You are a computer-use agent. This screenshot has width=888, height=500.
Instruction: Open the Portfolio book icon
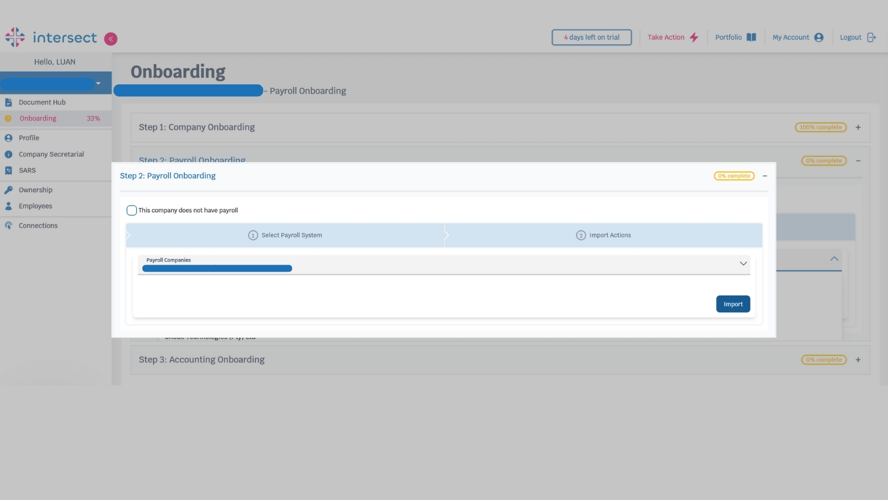(751, 37)
